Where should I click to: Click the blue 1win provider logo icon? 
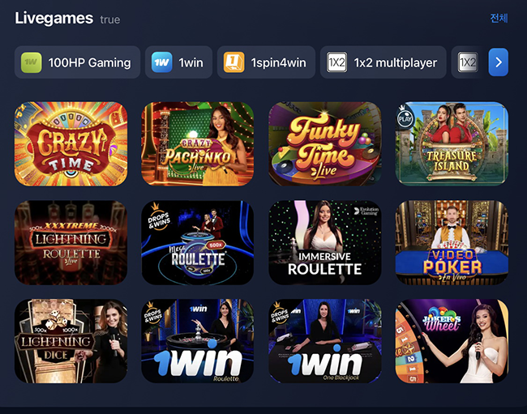pyautogui.click(x=161, y=62)
